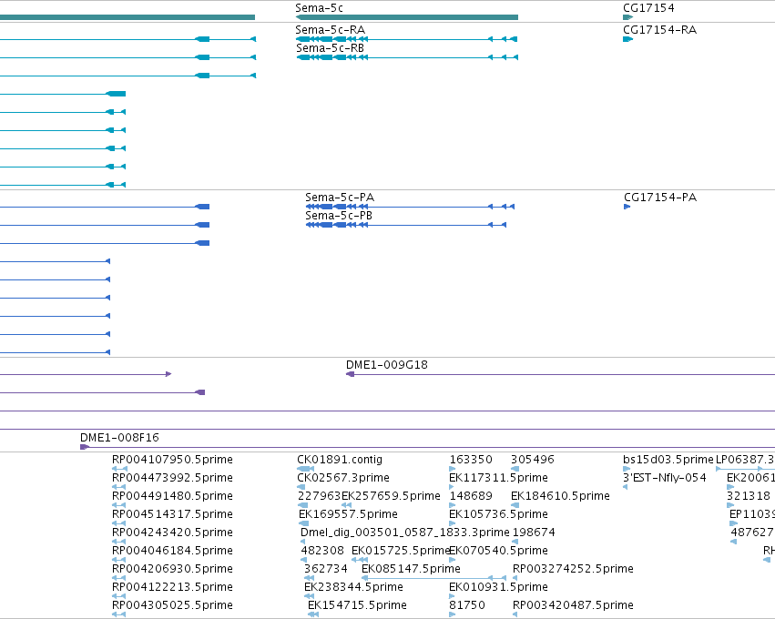Select the Sema-5c-PA protein glyph
The image size is (775, 619).
(x=410, y=207)
